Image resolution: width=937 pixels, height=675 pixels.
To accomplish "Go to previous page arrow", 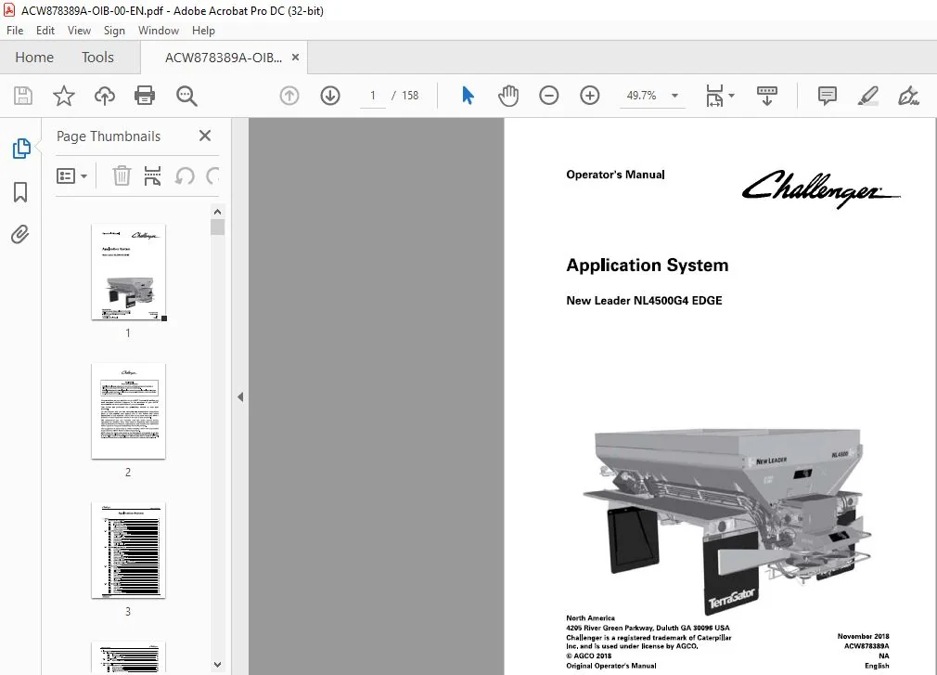I will [289, 96].
